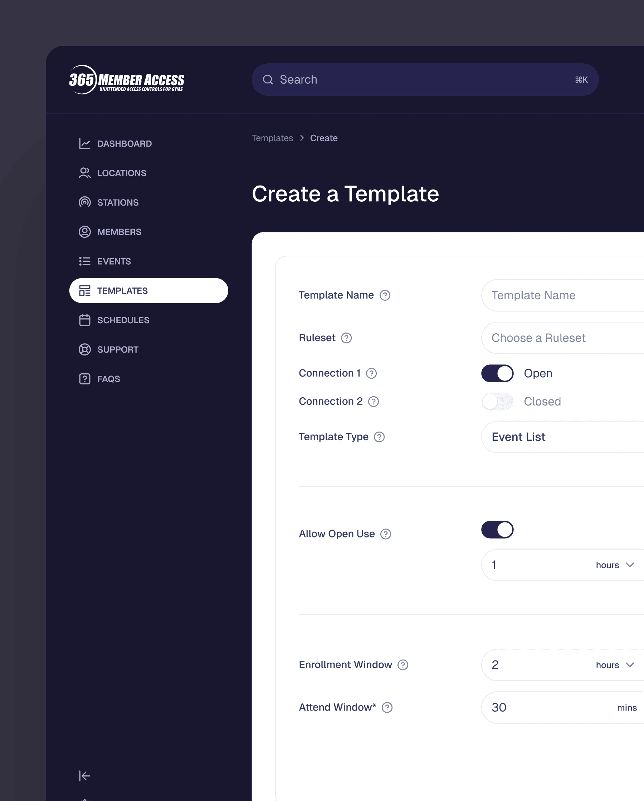This screenshot has height=801, width=644.
Task: Click the Template Name input field
Action: point(562,295)
